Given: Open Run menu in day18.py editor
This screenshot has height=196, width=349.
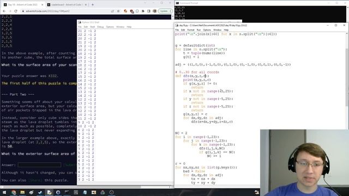Looking at the screenshot, I should click(198, 30).
